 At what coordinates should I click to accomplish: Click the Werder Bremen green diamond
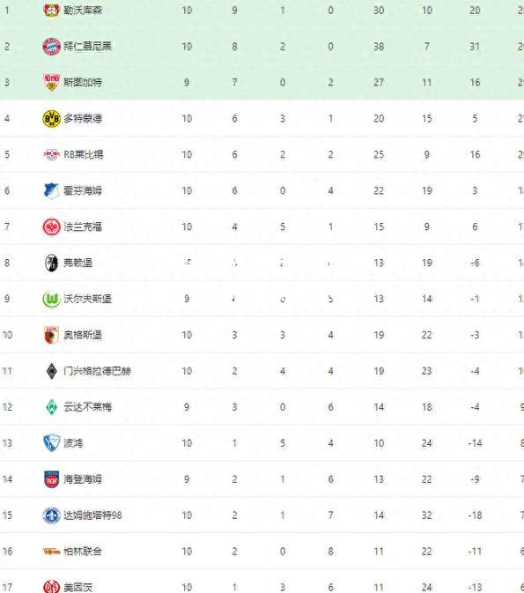(x=51, y=407)
